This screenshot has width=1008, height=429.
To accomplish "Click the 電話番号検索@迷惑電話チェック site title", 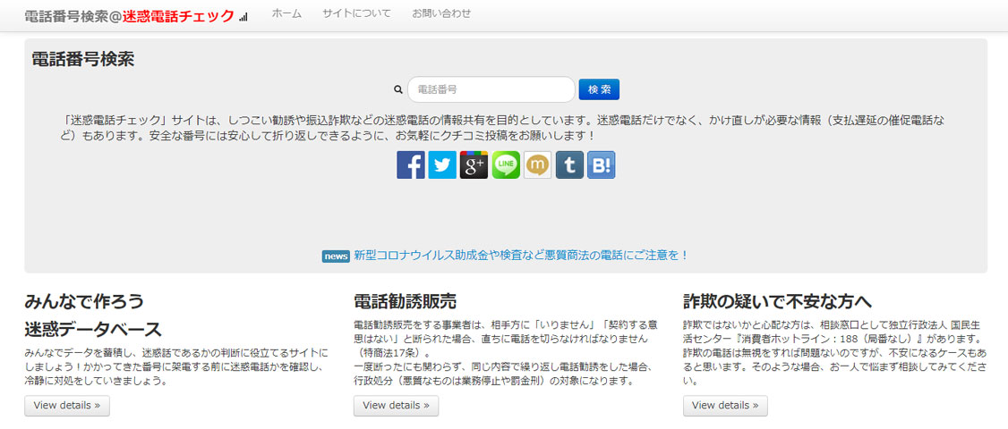I will click(129, 15).
